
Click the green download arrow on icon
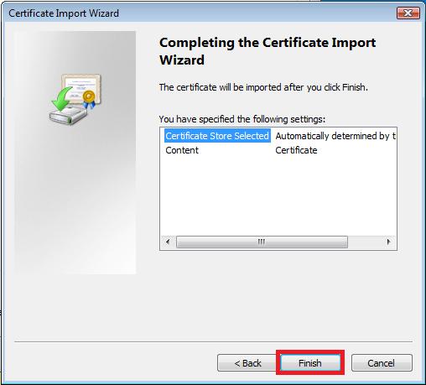61,99
